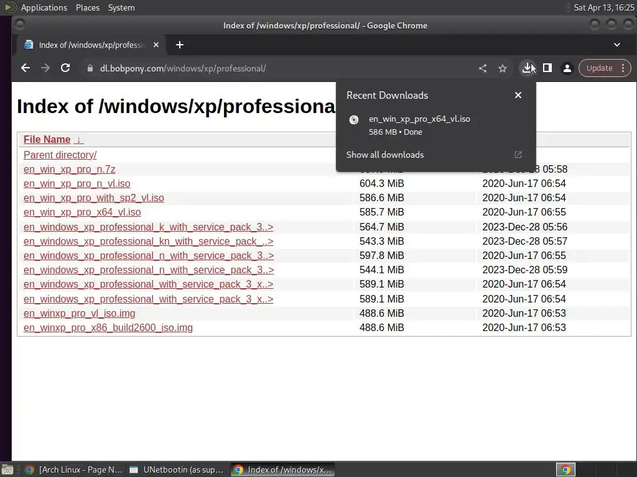This screenshot has width=637, height=477.
Task: Click Show all downloads
Action: pos(384,155)
